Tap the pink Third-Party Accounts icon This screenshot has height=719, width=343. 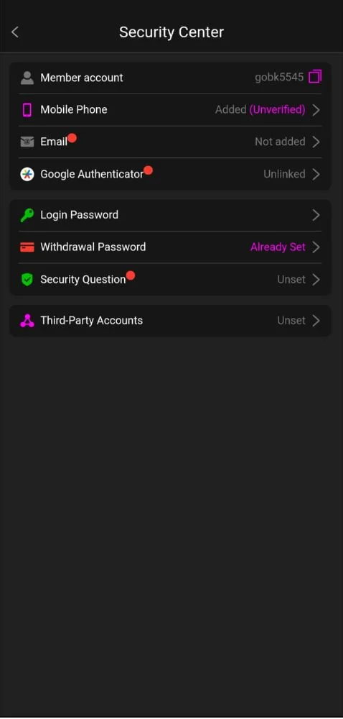27,321
